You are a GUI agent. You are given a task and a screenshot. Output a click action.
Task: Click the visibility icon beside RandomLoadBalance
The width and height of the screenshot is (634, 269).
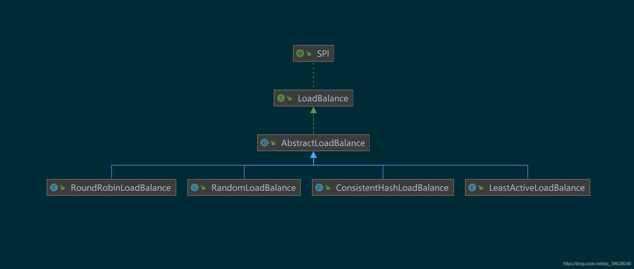click(x=203, y=187)
